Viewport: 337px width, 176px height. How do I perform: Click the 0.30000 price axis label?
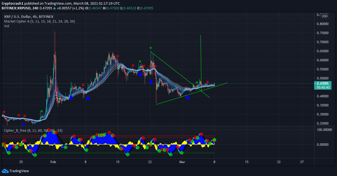point(322,114)
